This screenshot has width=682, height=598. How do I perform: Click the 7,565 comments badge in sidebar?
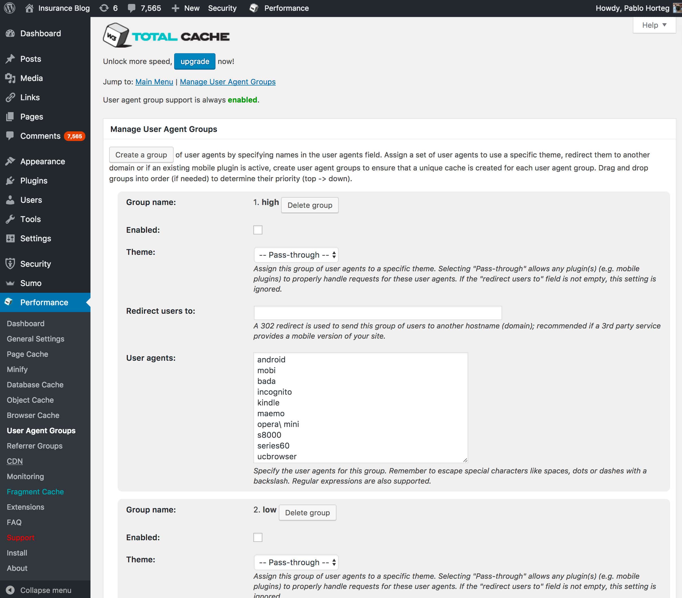pos(75,136)
